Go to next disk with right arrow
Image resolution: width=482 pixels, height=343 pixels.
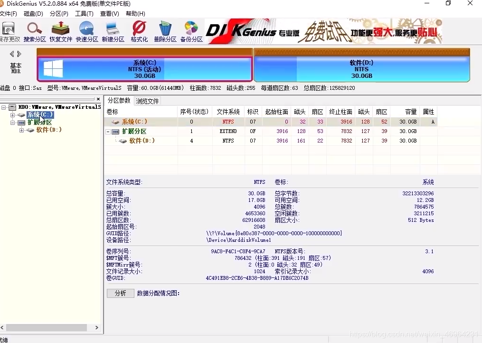(19, 54)
